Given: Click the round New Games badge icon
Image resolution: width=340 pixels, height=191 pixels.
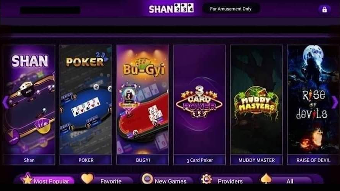Looking at the screenshot, I should (x=147, y=179).
